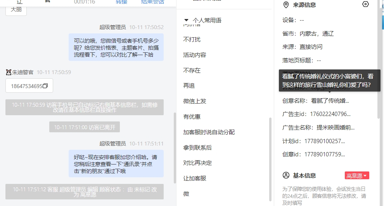
Task: Select quick phrase 加客服时说自动分配
Action: click(x=209, y=132)
